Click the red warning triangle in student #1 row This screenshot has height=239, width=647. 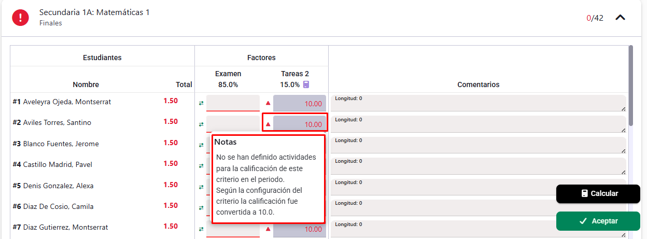(x=268, y=103)
